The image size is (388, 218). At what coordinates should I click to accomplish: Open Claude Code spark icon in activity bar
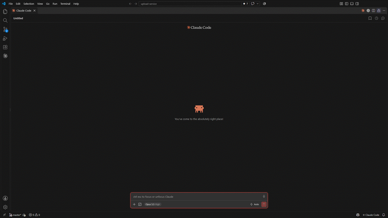coord(5,56)
